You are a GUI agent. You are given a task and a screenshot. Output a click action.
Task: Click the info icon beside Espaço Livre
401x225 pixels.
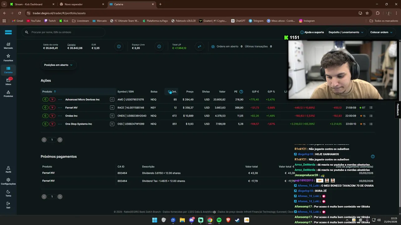(159, 47)
